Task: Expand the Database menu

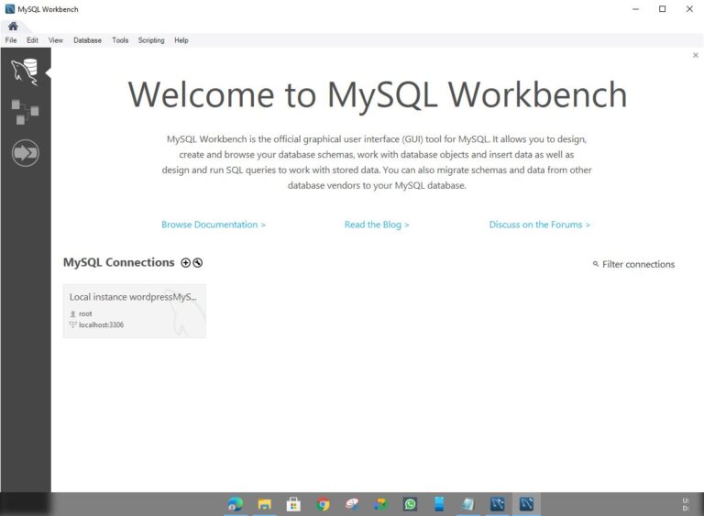Action: (87, 40)
